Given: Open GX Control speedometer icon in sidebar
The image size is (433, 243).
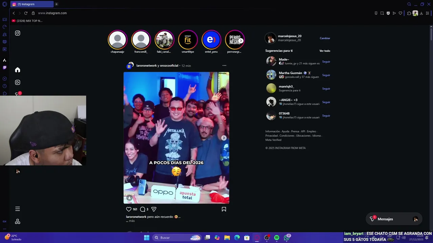Looking at the screenshot, I should pos(4,27).
